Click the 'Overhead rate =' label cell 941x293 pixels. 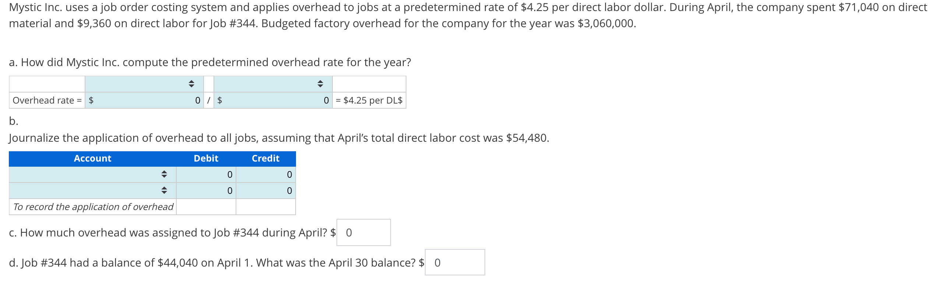pyautogui.click(x=47, y=100)
